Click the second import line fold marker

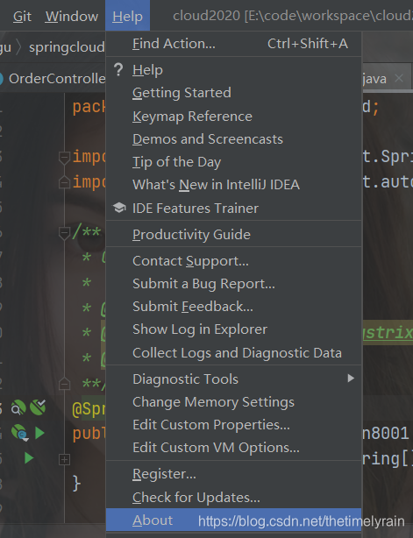point(64,182)
